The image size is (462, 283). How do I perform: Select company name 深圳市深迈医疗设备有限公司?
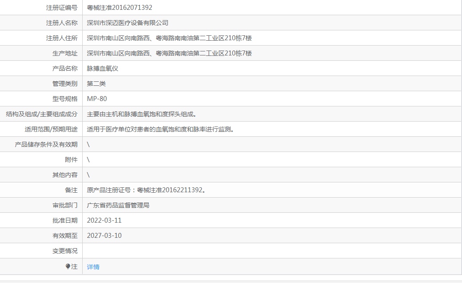point(128,23)
